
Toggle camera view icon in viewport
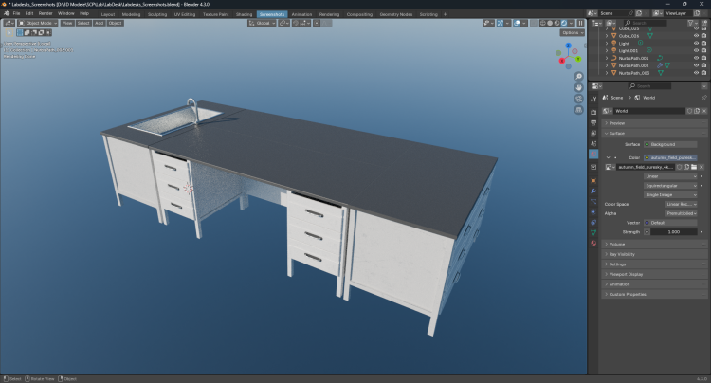point(578,99)
